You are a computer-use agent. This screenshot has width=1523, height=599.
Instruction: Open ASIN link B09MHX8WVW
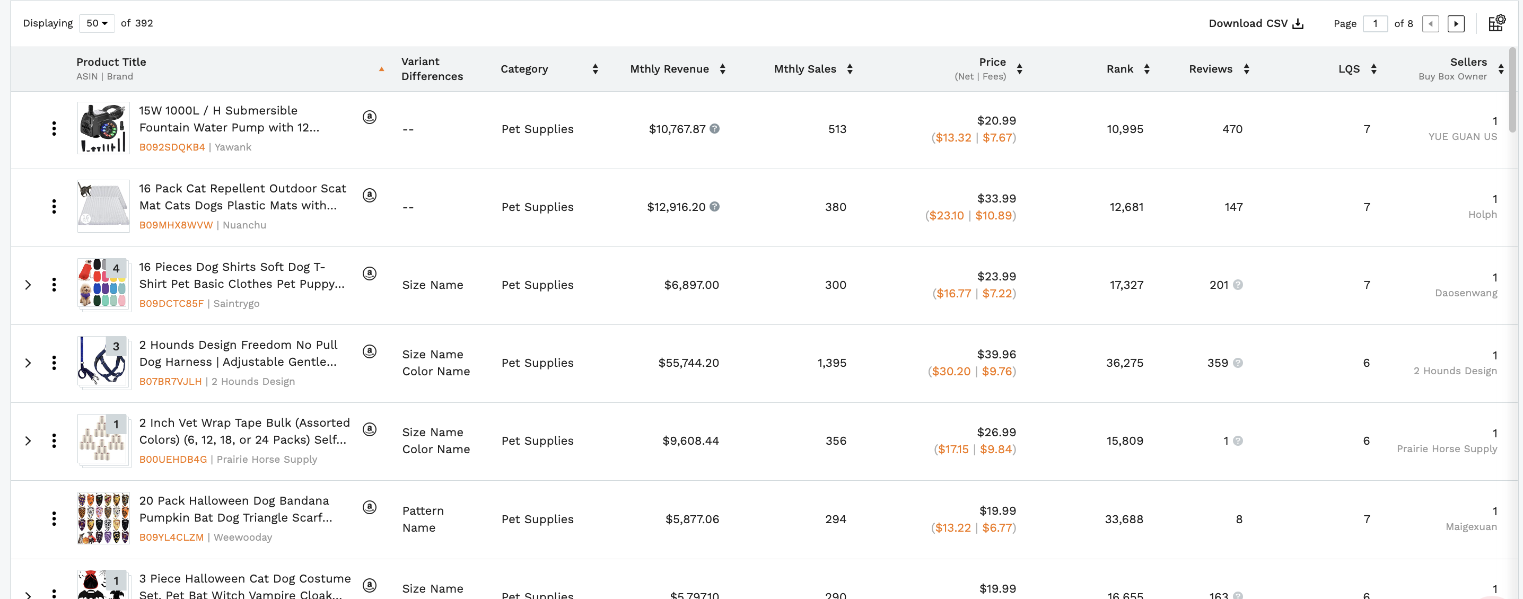[176, 225]
